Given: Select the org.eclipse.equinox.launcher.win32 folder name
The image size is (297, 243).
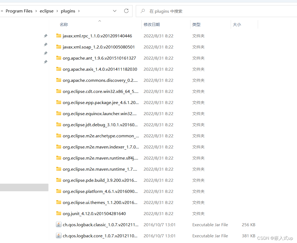Looking at the screenshot, I should point(100,114).
